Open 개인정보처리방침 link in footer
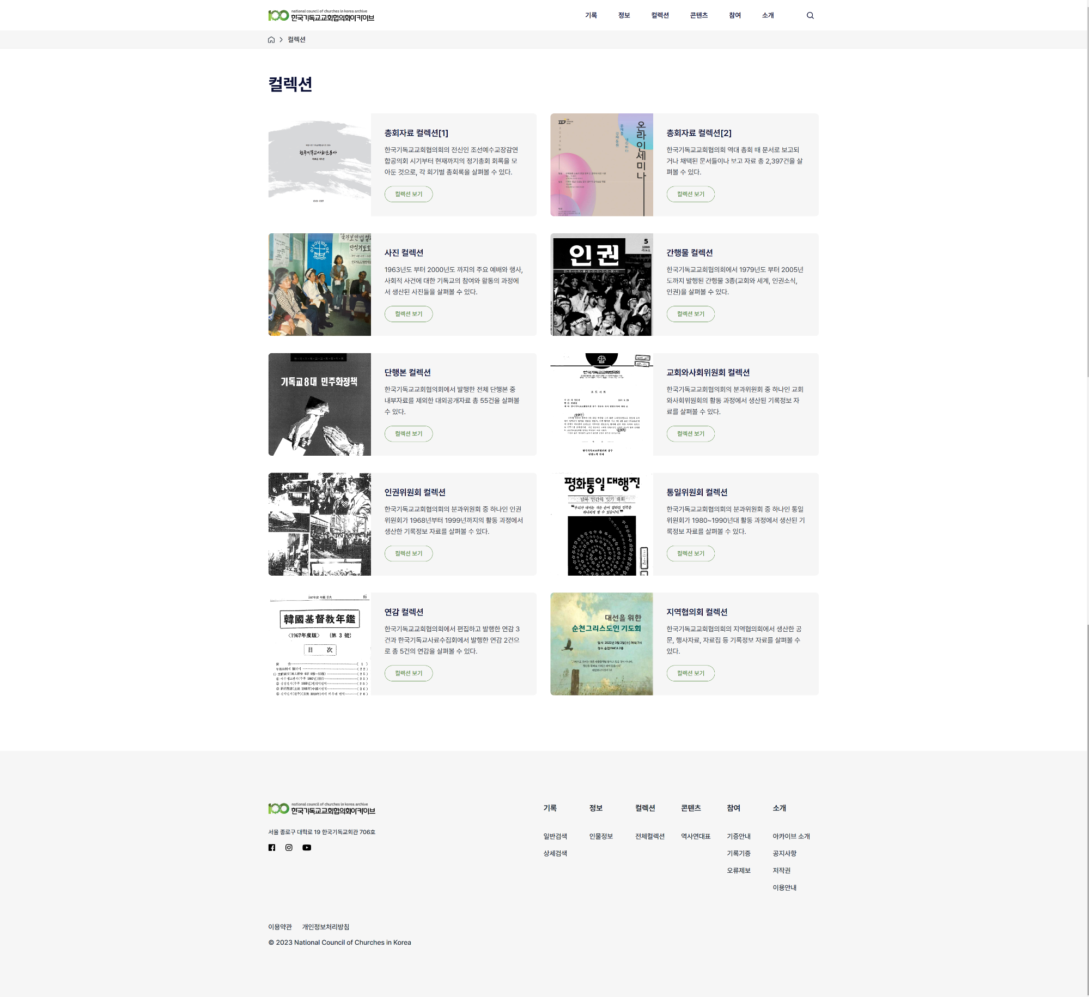 point(326,927)
